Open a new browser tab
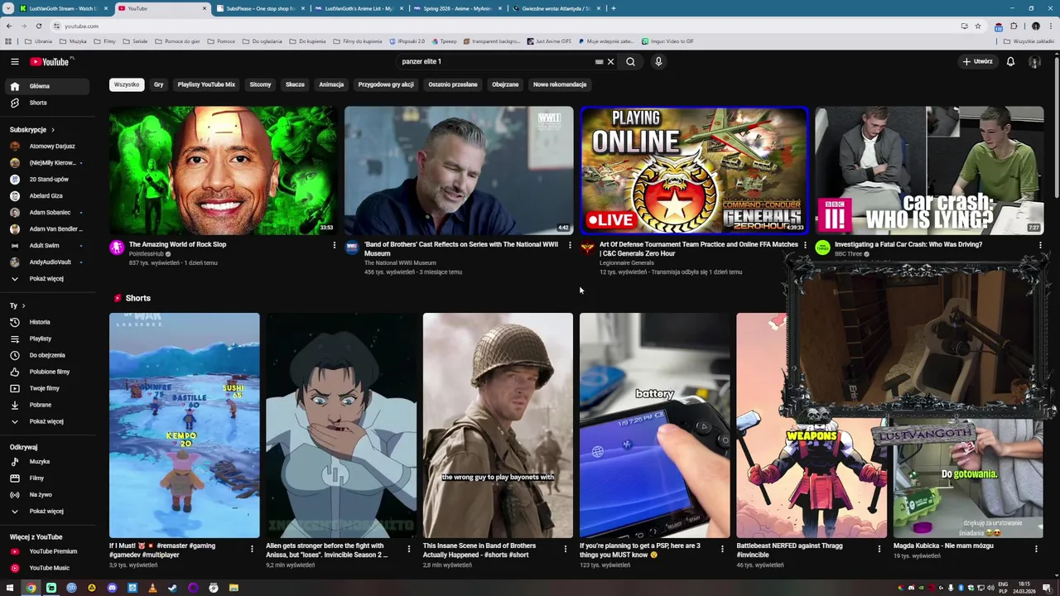 pyautogui.click(x=613, y=8)
